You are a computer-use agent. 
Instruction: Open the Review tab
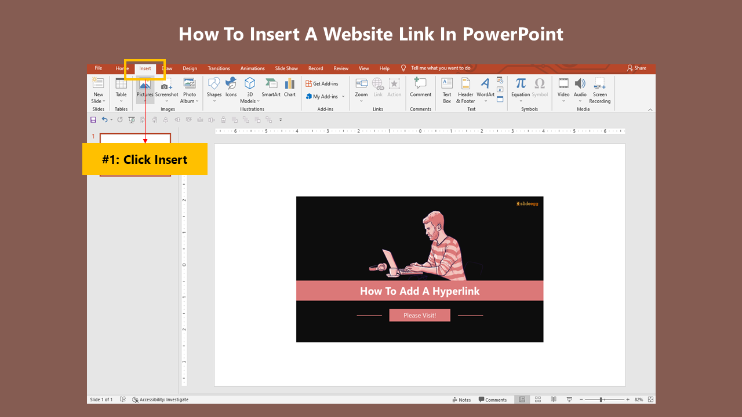(341, 68)
